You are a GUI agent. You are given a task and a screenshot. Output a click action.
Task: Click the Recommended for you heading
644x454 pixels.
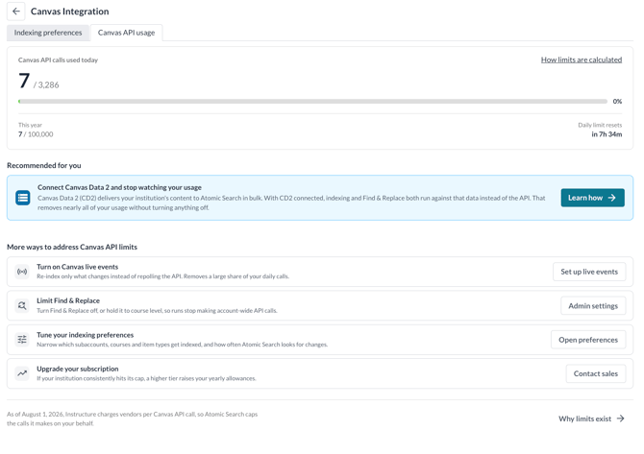tap(44, 166)
